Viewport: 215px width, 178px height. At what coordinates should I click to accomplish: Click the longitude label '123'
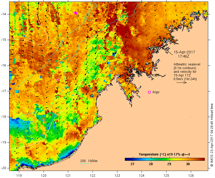[x=117, y=175]
